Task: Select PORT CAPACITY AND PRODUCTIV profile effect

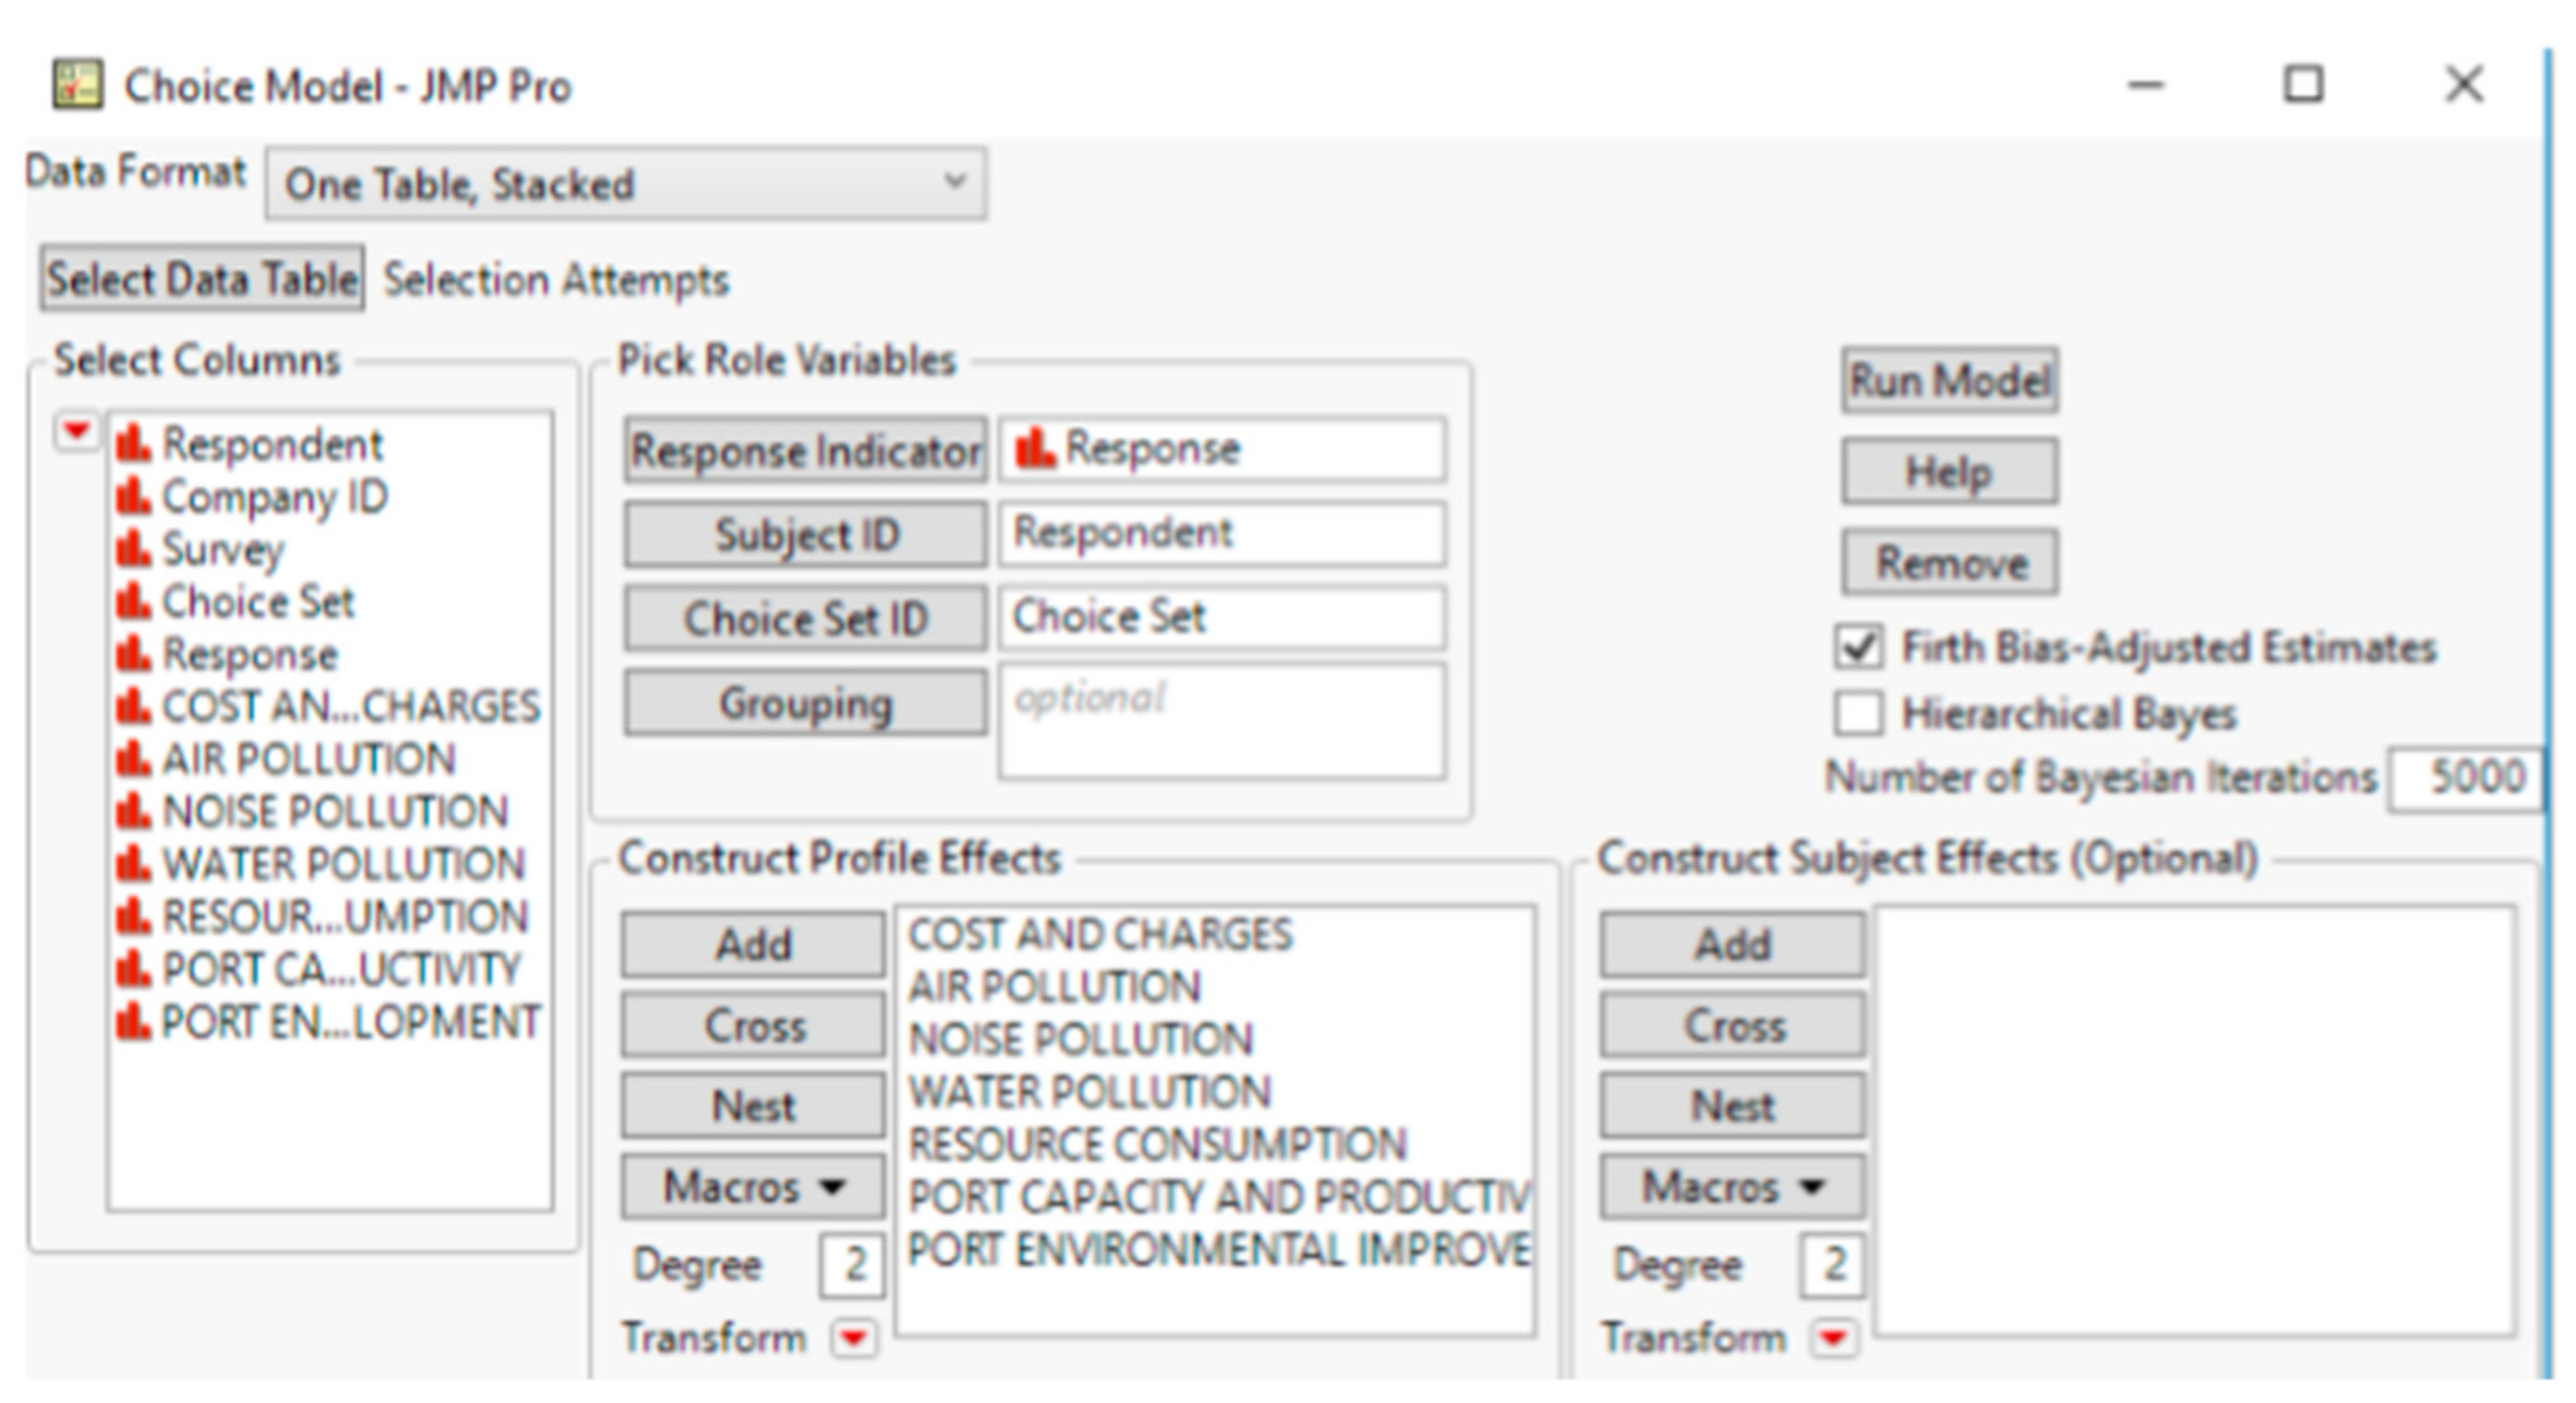Action: click(1219, 1197)
